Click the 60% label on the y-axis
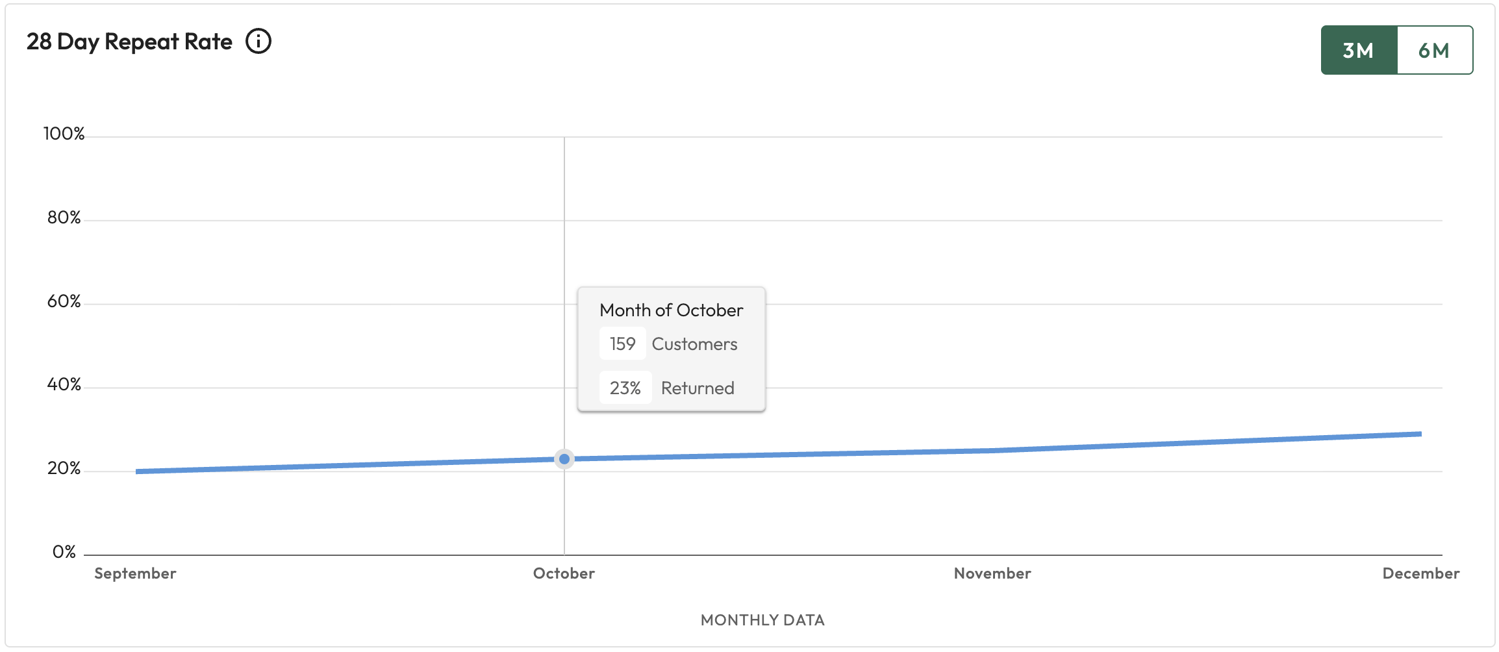The image size is (1499, 652). pos(64,301)
